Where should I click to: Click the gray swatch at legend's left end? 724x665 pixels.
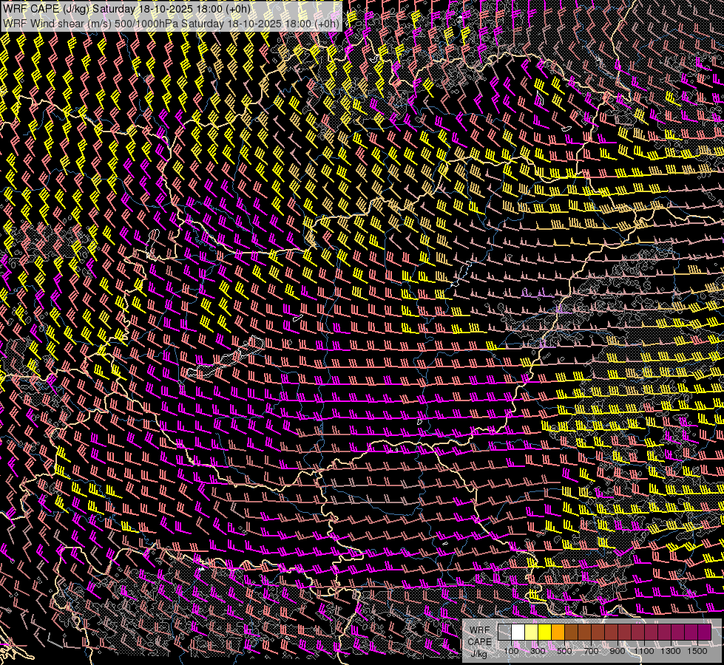pyautogui.click(x=504, y=632)
